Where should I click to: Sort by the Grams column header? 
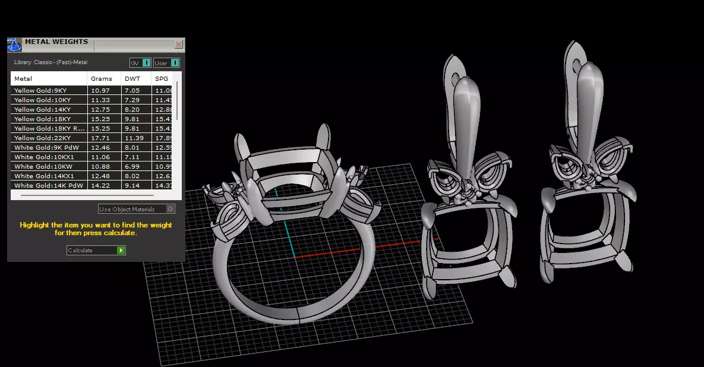(x=104, y=78)
